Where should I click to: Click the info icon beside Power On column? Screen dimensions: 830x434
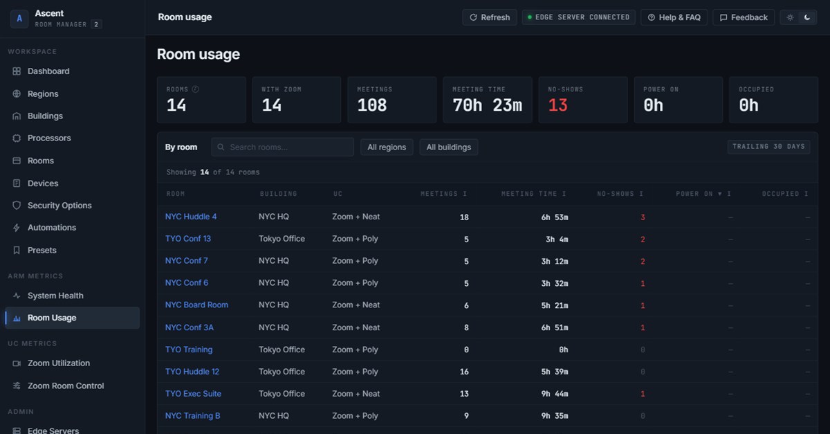[x=729, y=194]
